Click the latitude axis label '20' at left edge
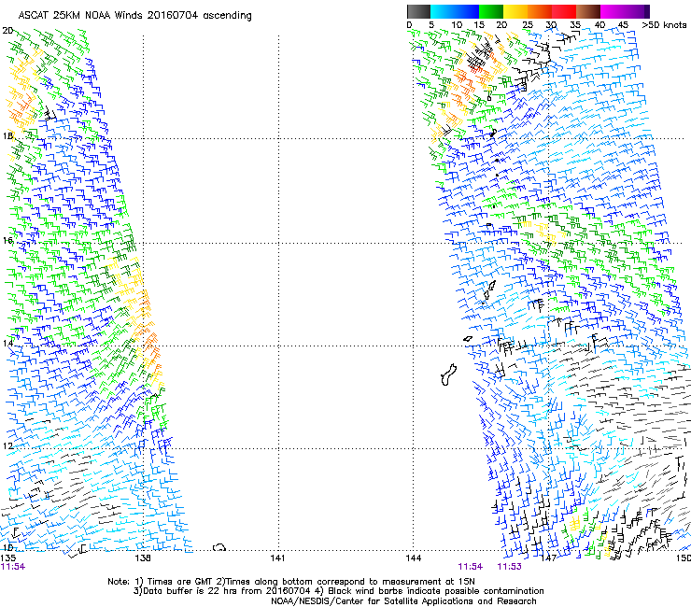Screen dimensions: 691x607 coord(7,31)
